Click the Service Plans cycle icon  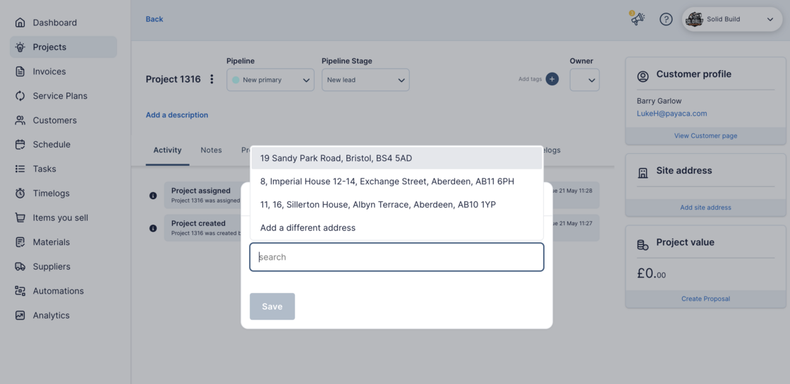pos(20,96)
